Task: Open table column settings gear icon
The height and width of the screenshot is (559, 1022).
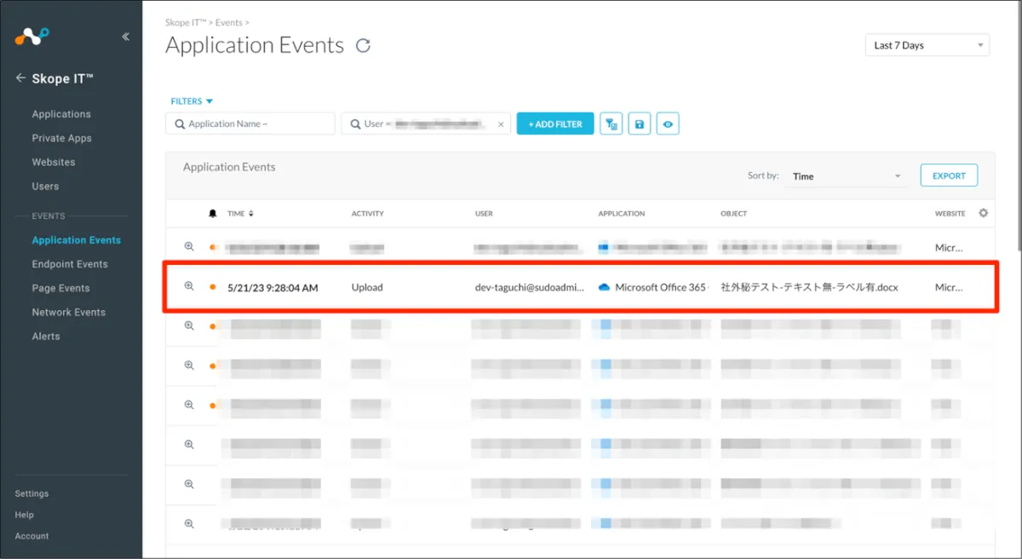Action: pyautogui.click(x=983, y=213)
